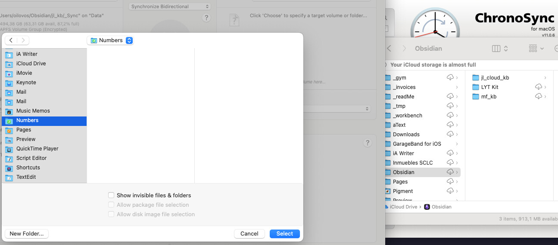558x245 pixels.
Task: Open the group-by icon menu in Finder toolbar
Action: (x=536, y=49)
